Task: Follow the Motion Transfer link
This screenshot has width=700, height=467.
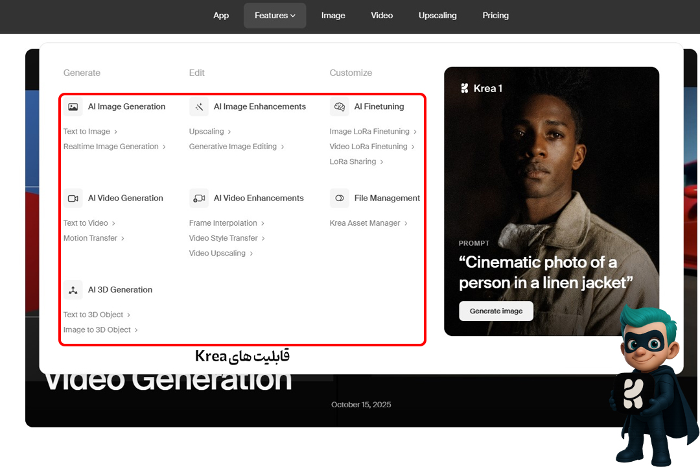Action: click(x=89, y=237)
